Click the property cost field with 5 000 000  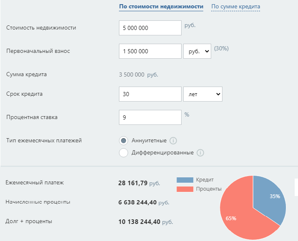(x=150, y=28)
